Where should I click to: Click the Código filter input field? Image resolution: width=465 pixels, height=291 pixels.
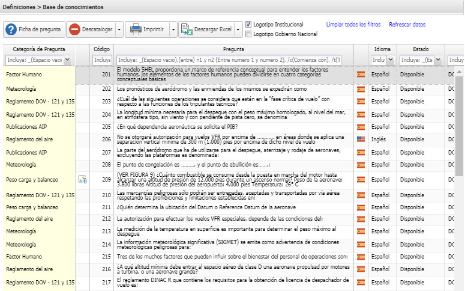tap(102, 60)
